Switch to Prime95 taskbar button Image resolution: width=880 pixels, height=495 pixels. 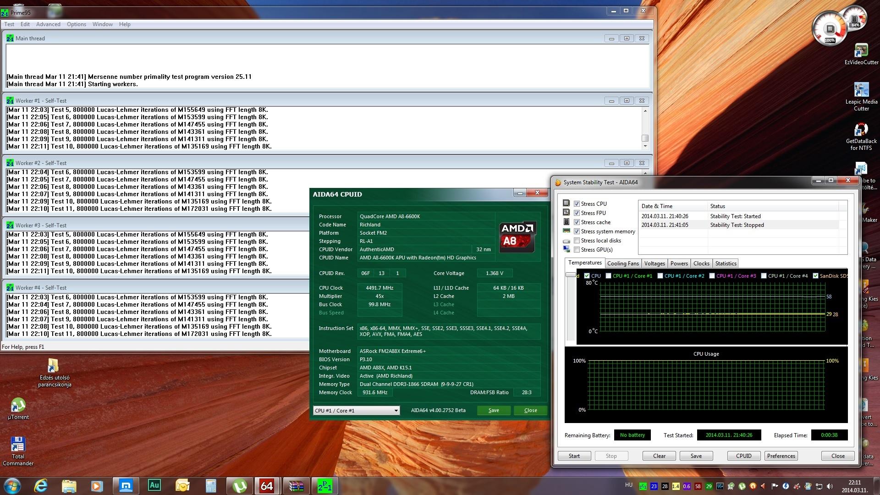(x=324, y=485)
